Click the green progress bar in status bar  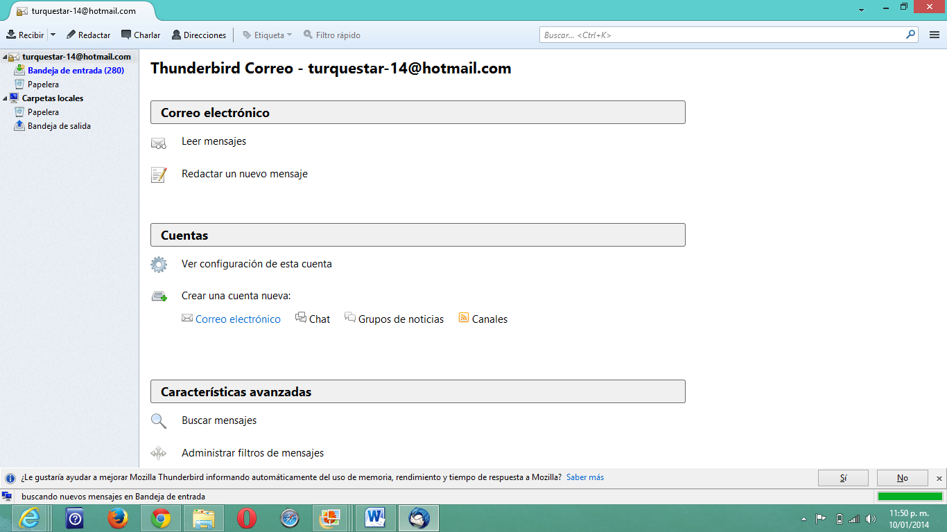[910, 497]
